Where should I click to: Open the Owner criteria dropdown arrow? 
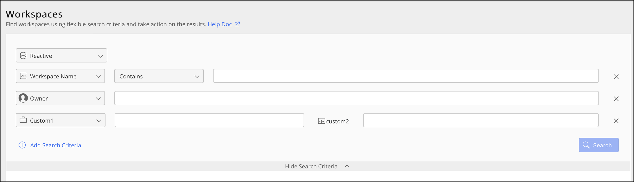[x=98, y=99]
